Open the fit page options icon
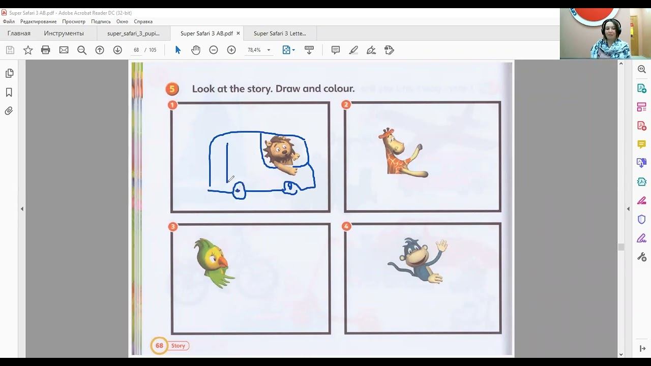 (x=288, y=50)
